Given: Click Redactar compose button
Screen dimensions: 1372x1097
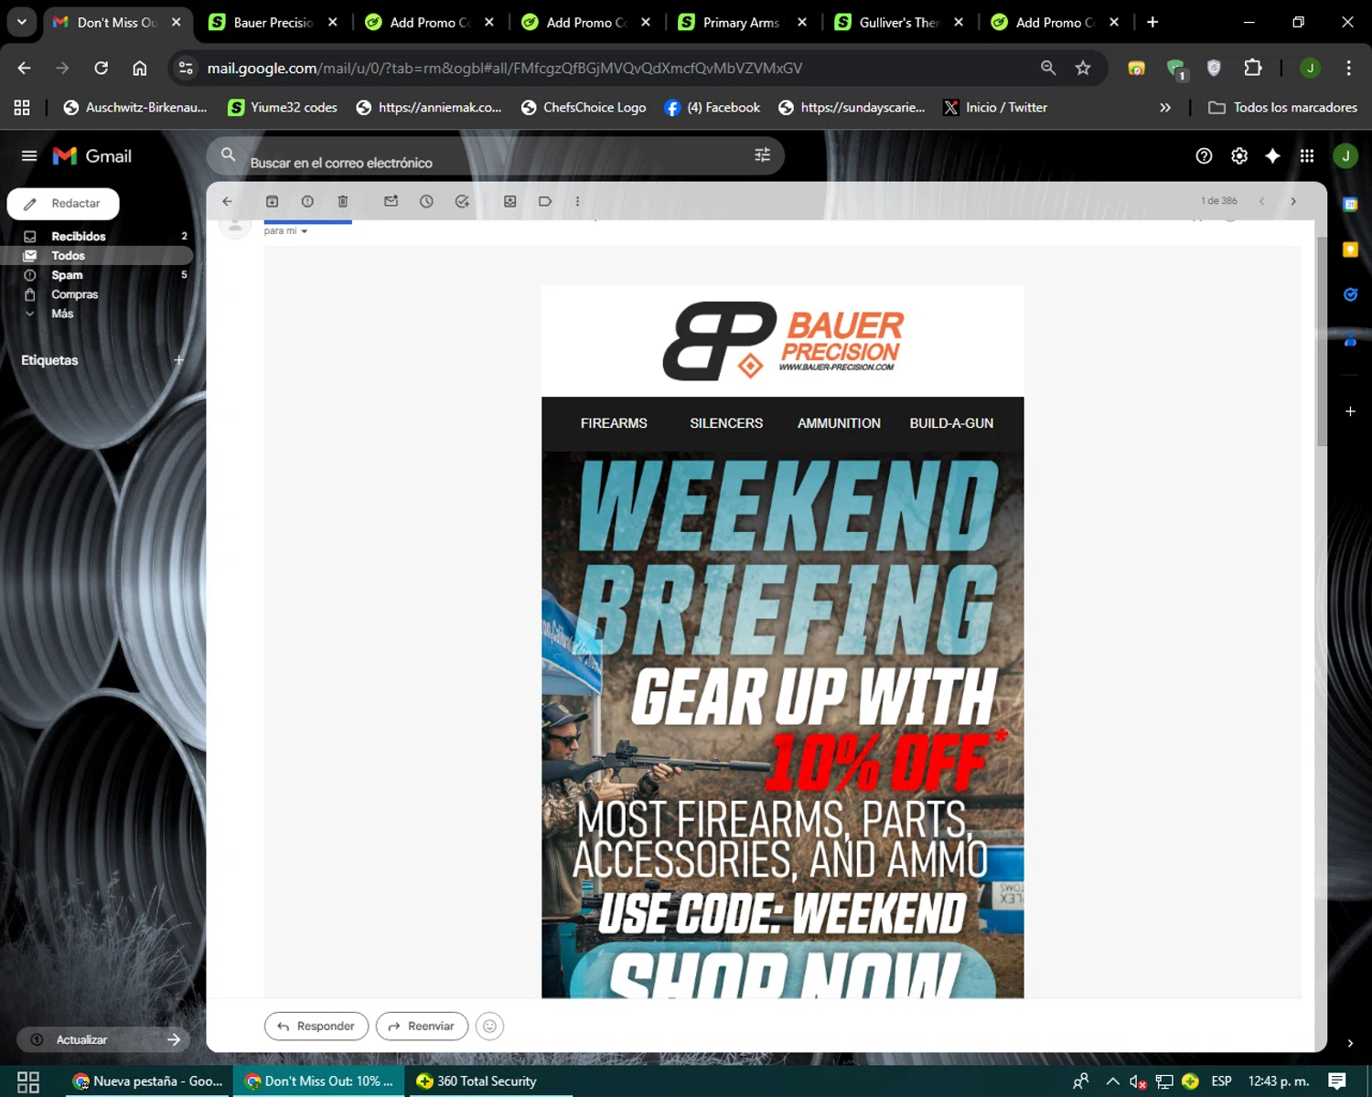Looking at the screenshot, I should [x=63, y=204].
